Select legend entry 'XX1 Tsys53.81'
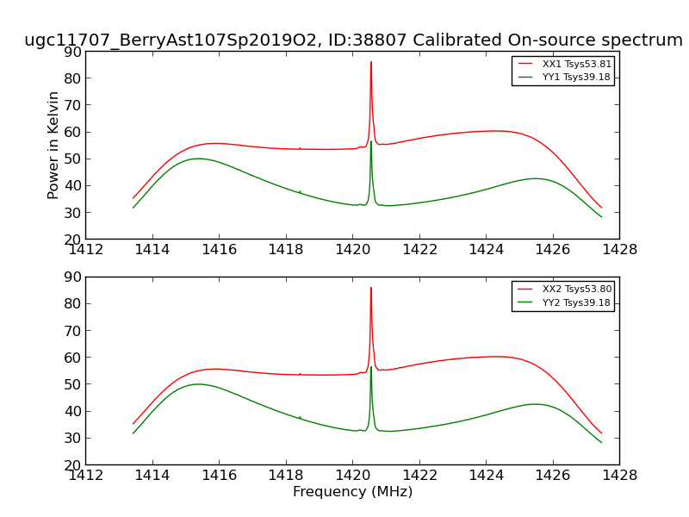The image size is (689, 517). coord(576,64)
